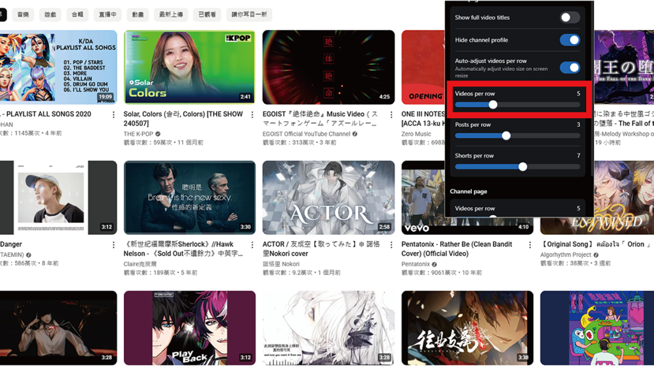The image size is (654, 368).
Task: Go to Claire克萊爾 channel
Action: click(140, 264)
